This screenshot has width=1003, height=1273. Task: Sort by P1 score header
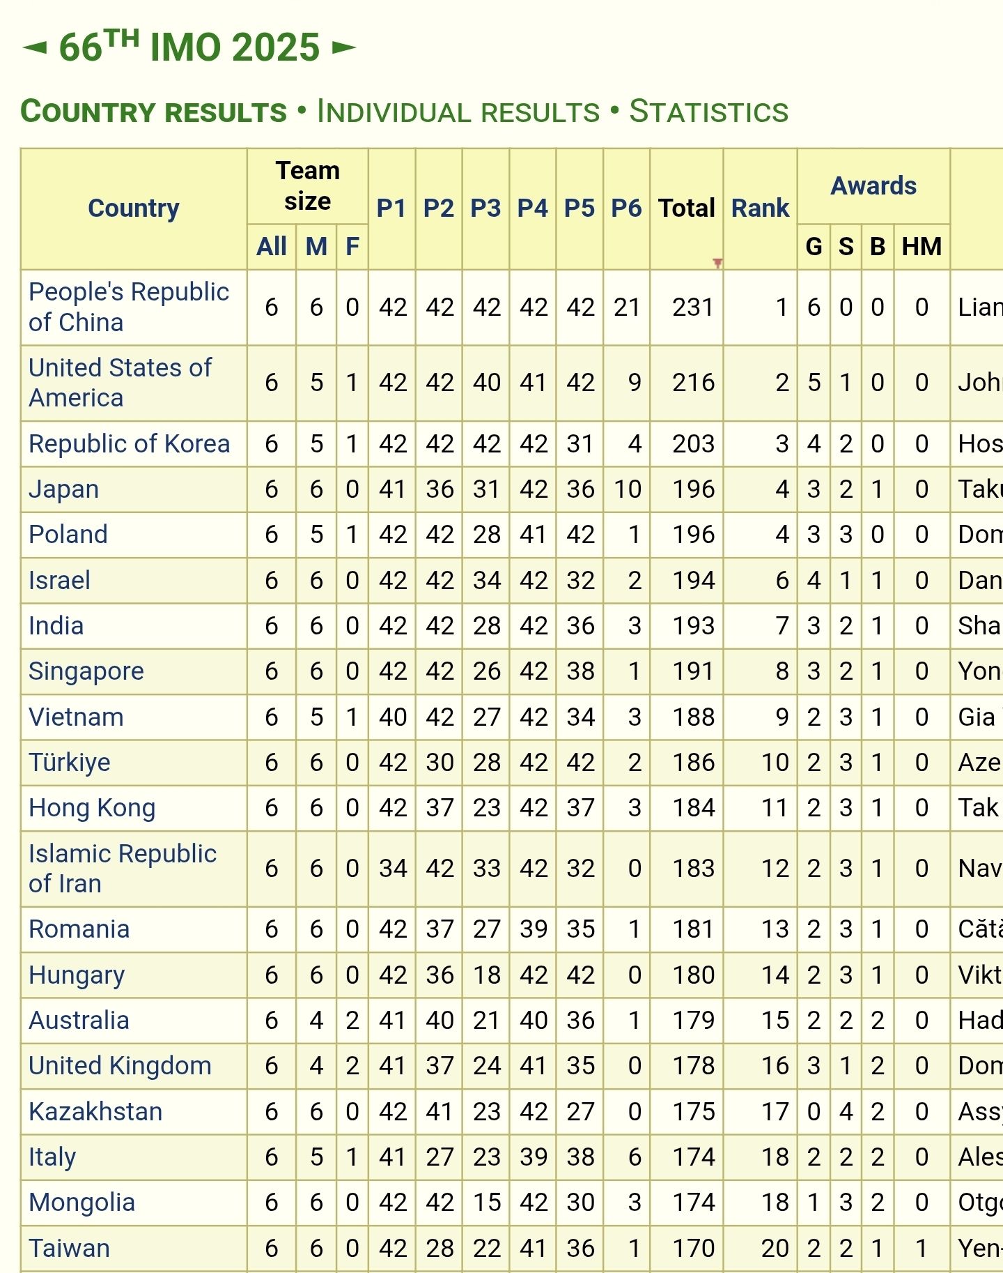click(391, 208)
